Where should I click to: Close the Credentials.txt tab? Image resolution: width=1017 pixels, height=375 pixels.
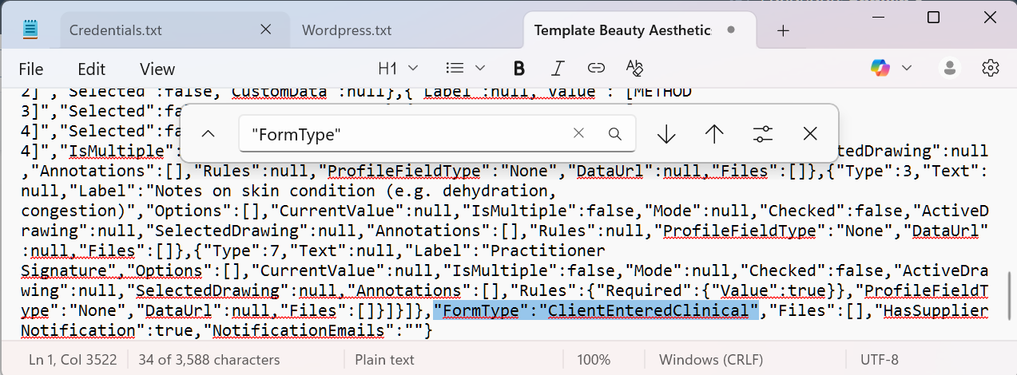(266, 30)
